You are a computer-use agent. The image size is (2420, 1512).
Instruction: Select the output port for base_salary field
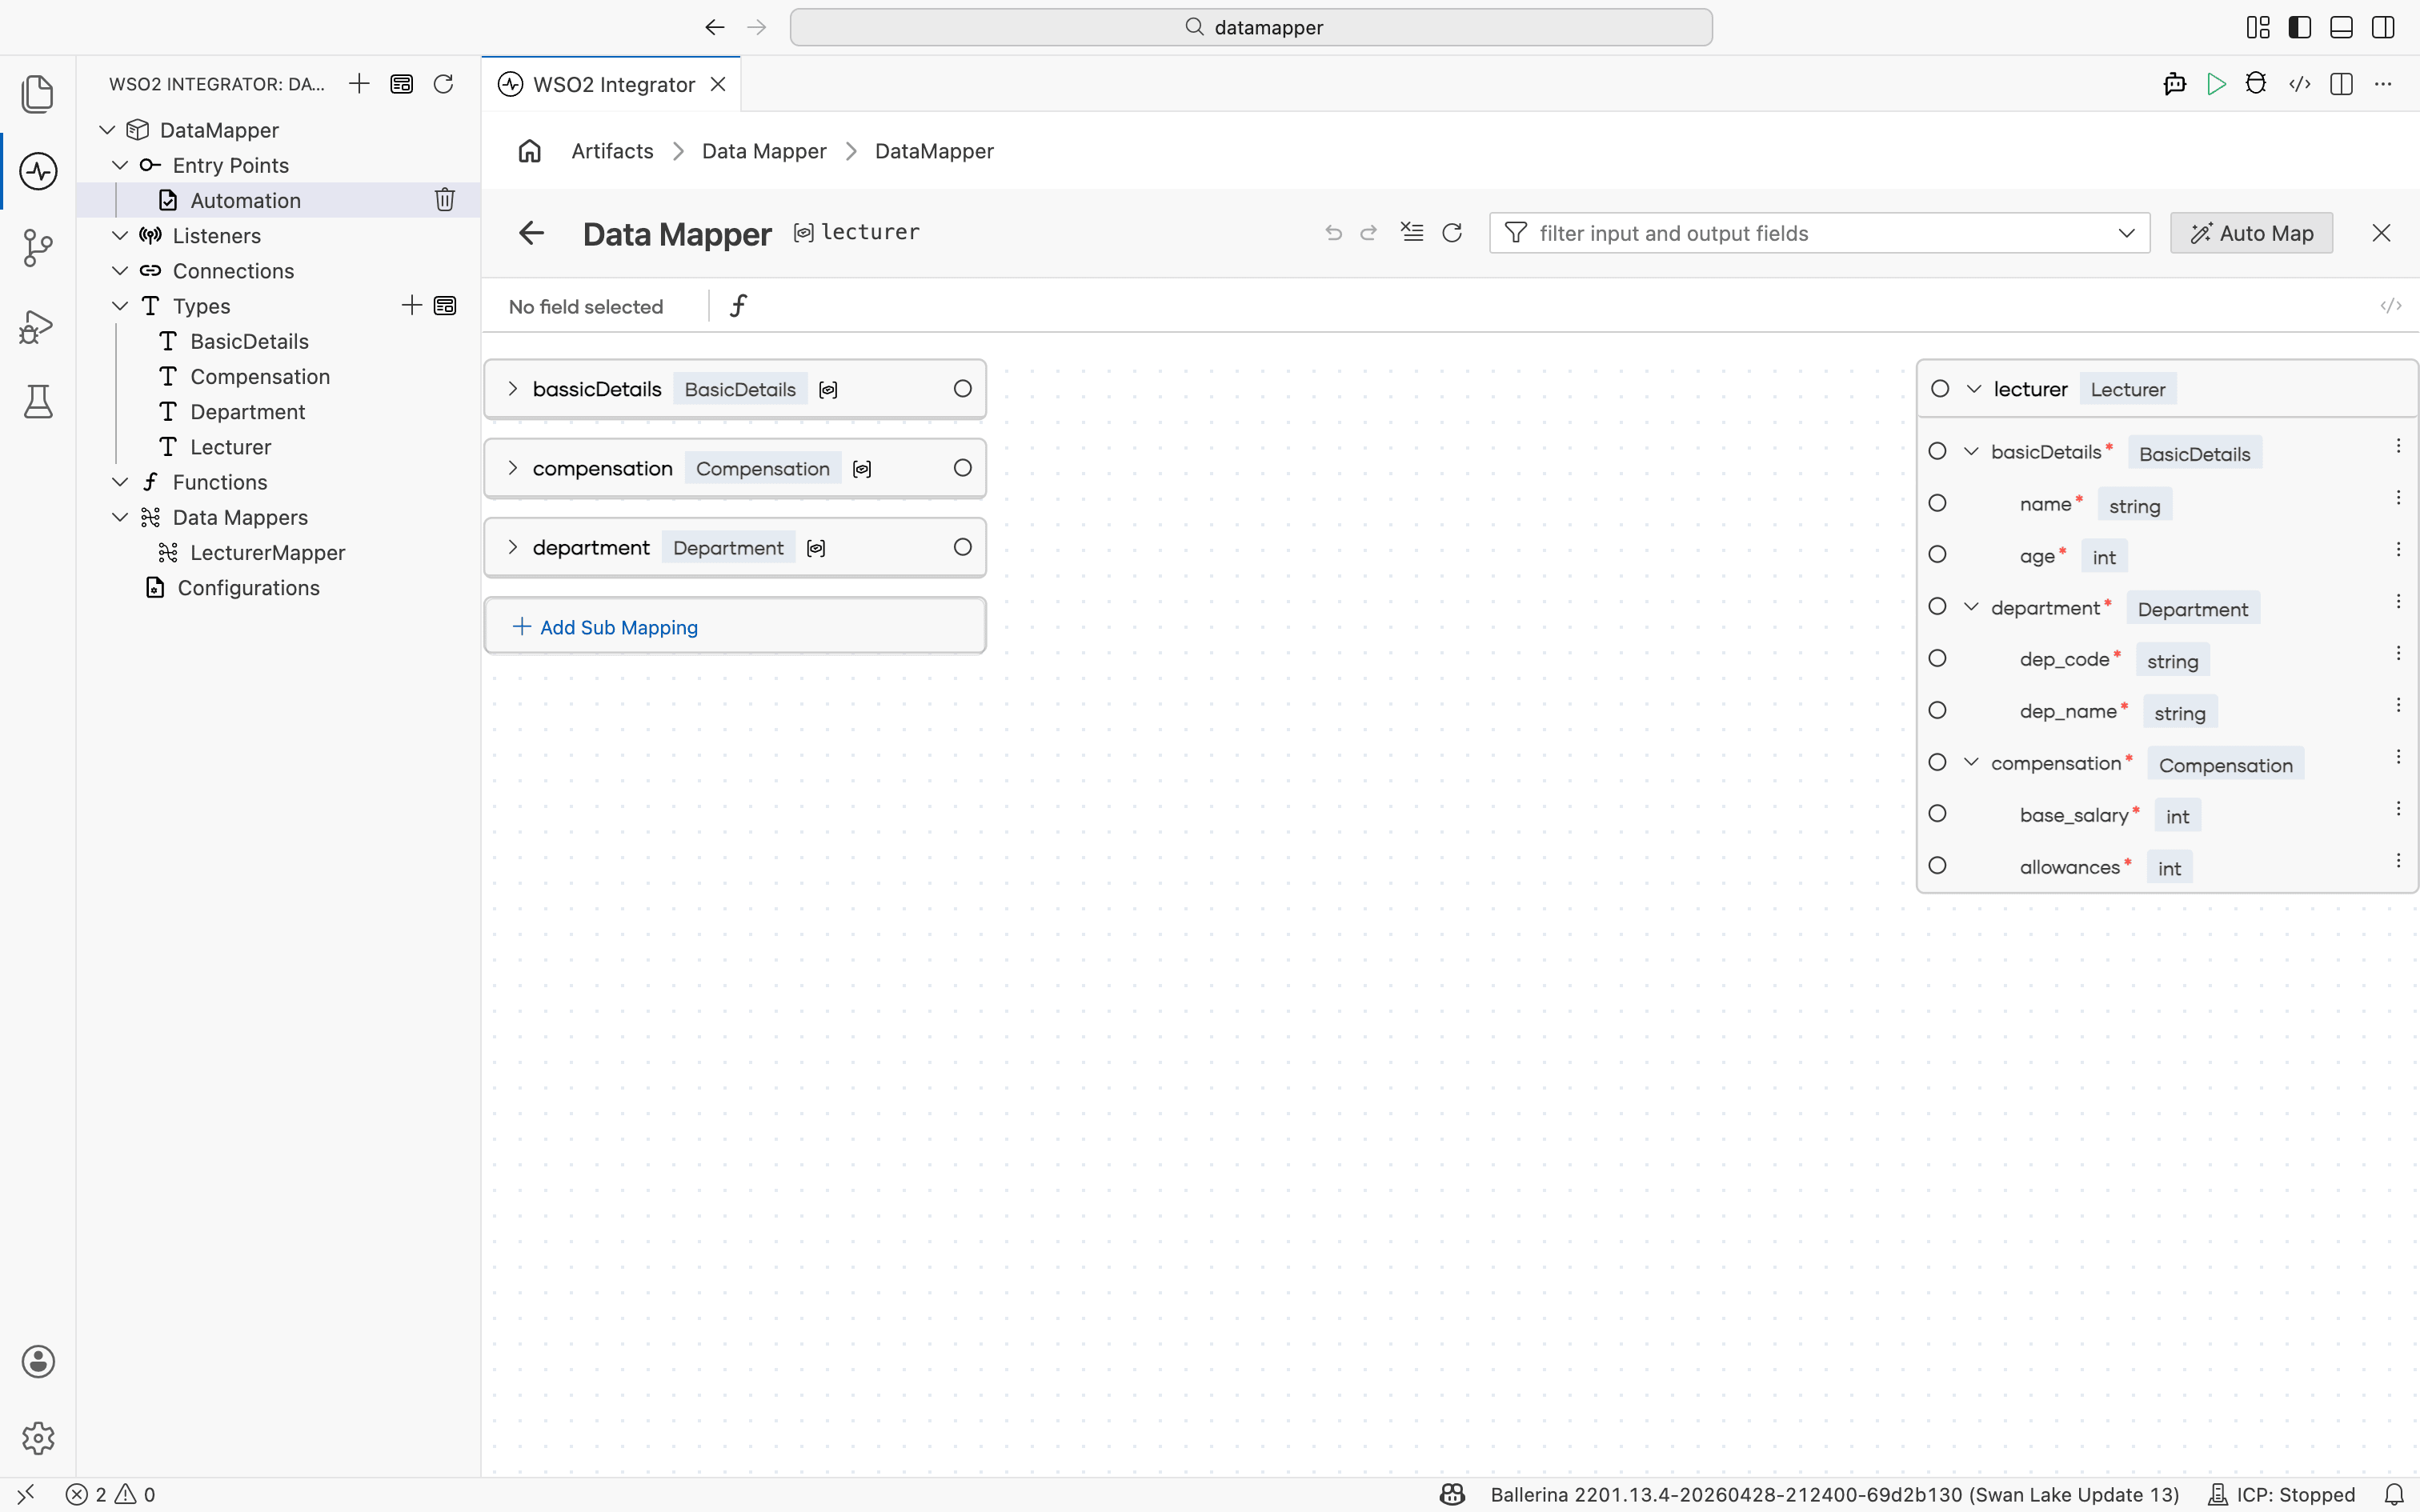click(1937, 814)
